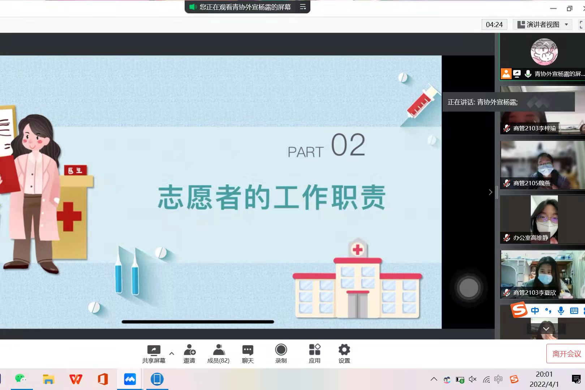Open meeting Settings (设置) gear
The image size is (585, 390).
(x=344, y=354)
